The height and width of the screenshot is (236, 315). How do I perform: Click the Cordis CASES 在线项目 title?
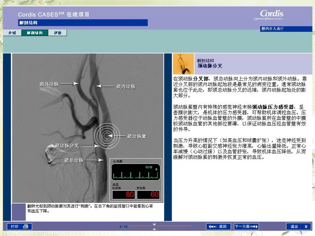pyautogui.click(x=53, y=14)
